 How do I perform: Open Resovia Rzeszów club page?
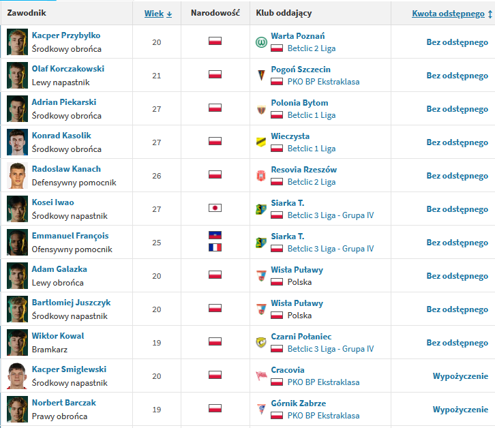coord(304,170)
